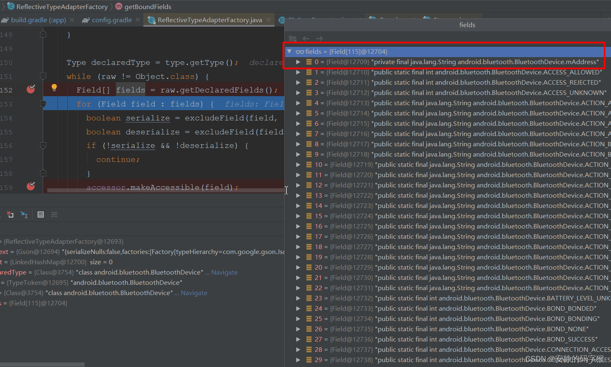Click the fields popup title bar
This screenshot has width=611, height=367.
click(448, 25)
